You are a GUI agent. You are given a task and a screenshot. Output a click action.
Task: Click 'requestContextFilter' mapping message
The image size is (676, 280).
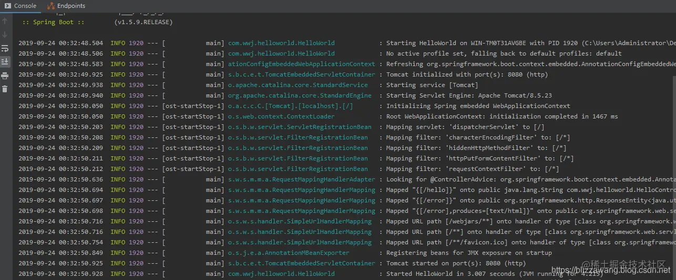[473, 169]
